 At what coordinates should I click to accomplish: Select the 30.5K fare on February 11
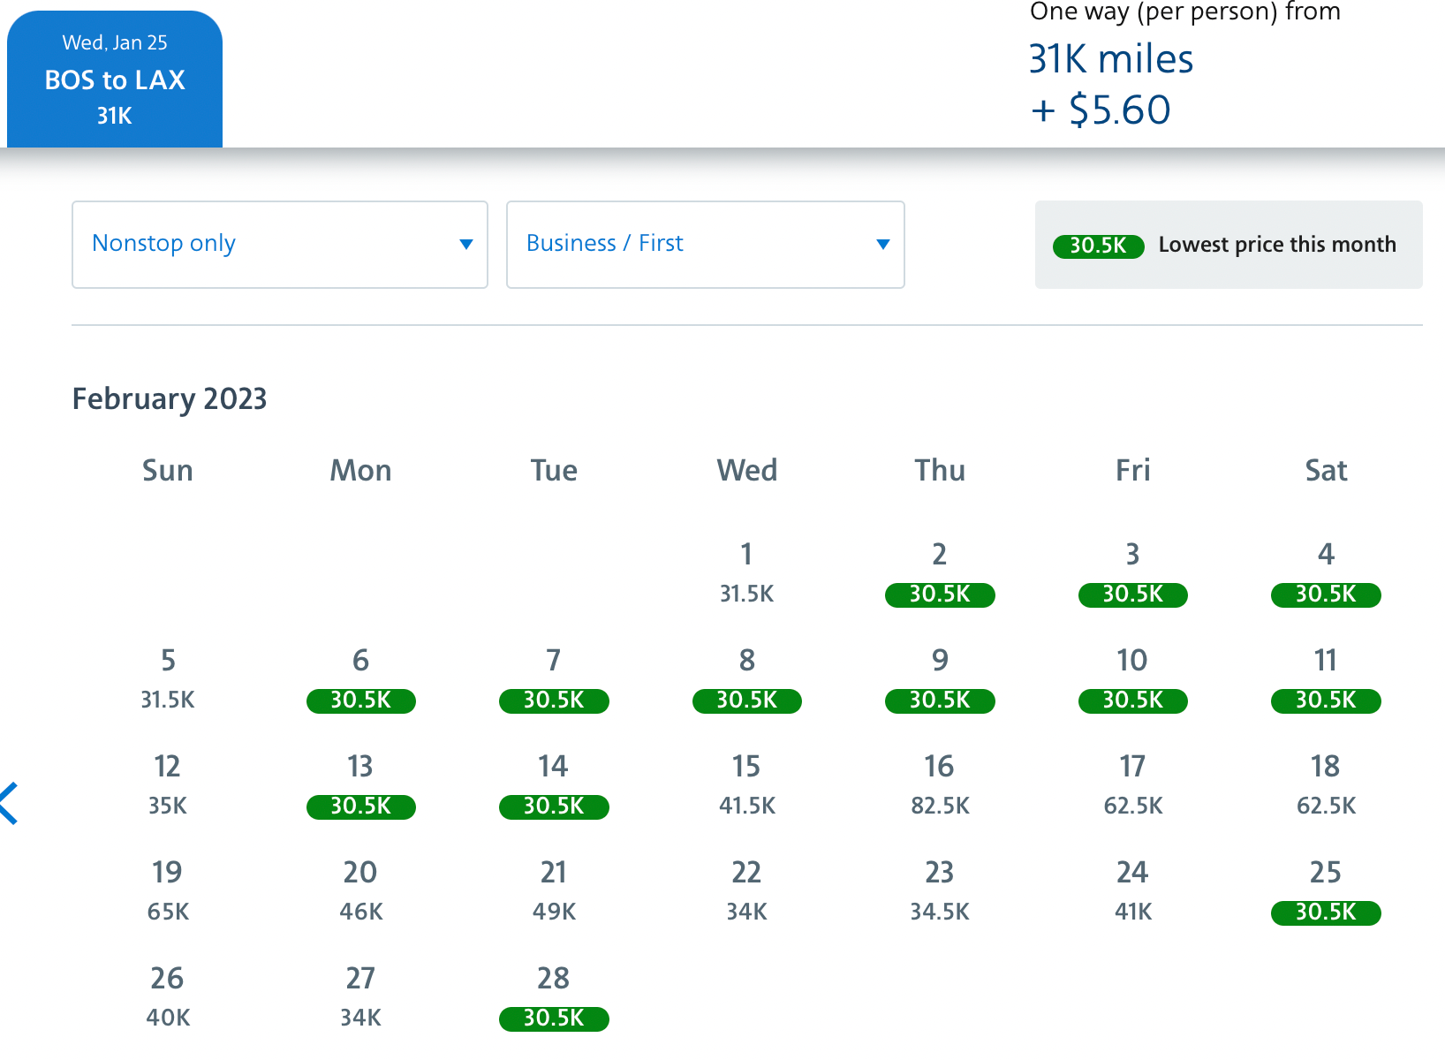[1325, 700]
